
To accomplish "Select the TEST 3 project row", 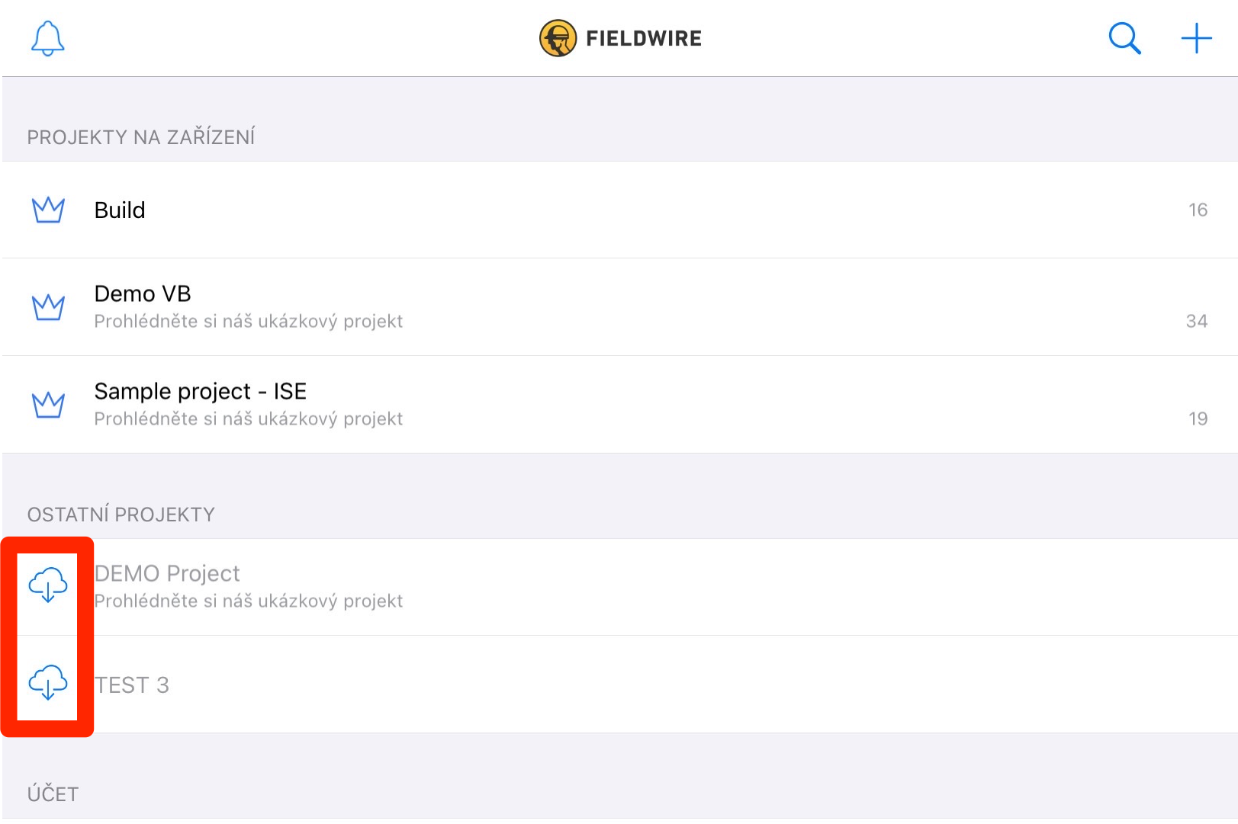I will [132, 685].
